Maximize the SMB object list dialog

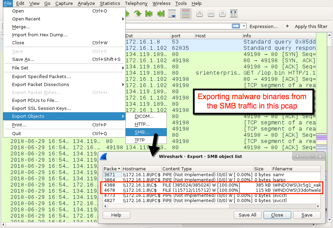313,157
